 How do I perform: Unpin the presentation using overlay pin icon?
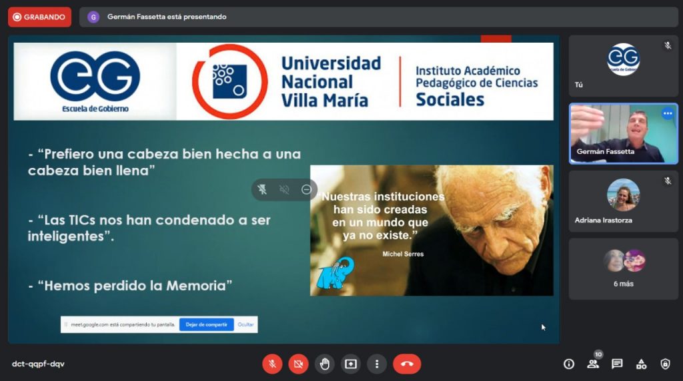pyautogui.click(x=263, y=190)
